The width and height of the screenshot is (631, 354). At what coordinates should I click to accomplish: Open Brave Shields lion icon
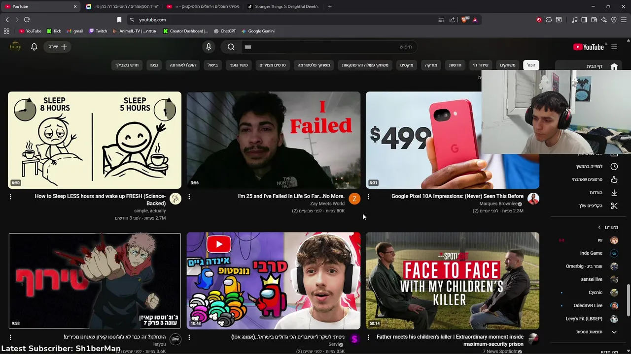point(464,20)
